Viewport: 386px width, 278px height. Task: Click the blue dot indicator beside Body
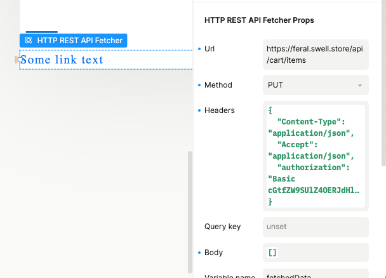pos(199,253)
